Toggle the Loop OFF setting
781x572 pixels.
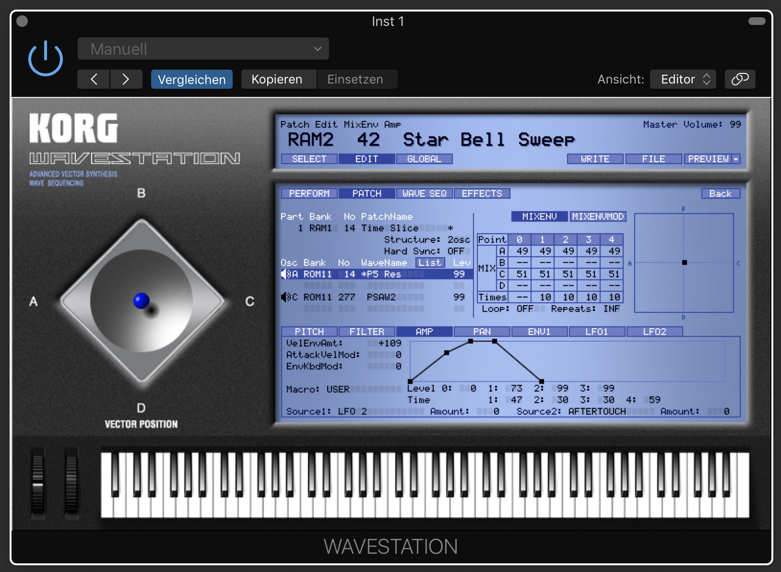pos(524,309)
